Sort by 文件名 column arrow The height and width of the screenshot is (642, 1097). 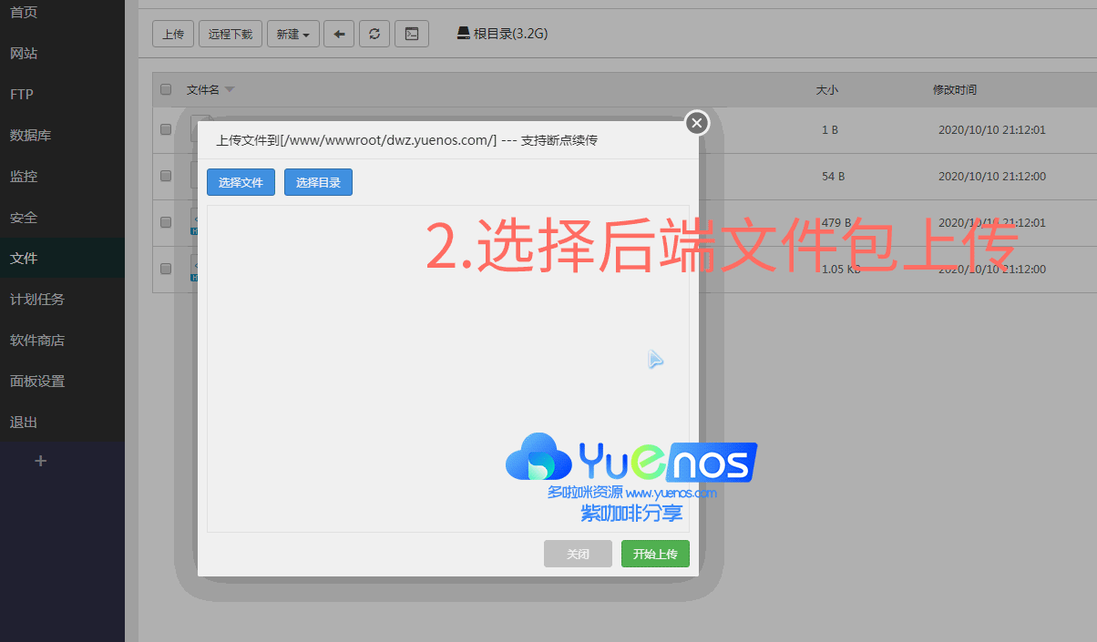pyautogui.click(x=230, y=89)
